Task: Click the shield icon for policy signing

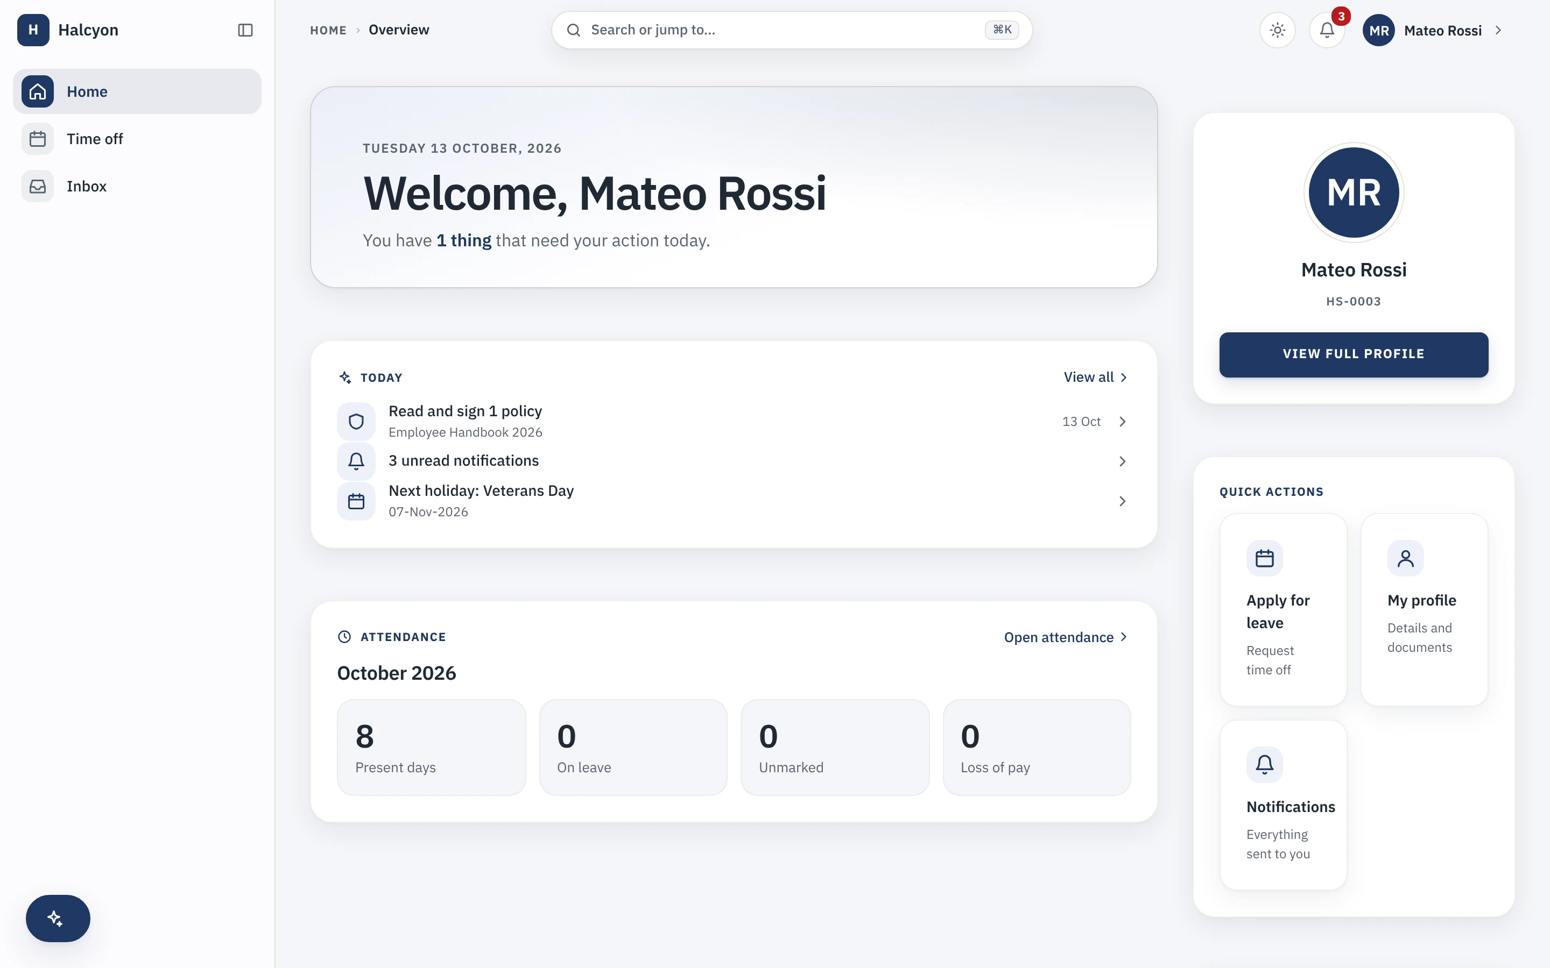Action: pos(356,421)
